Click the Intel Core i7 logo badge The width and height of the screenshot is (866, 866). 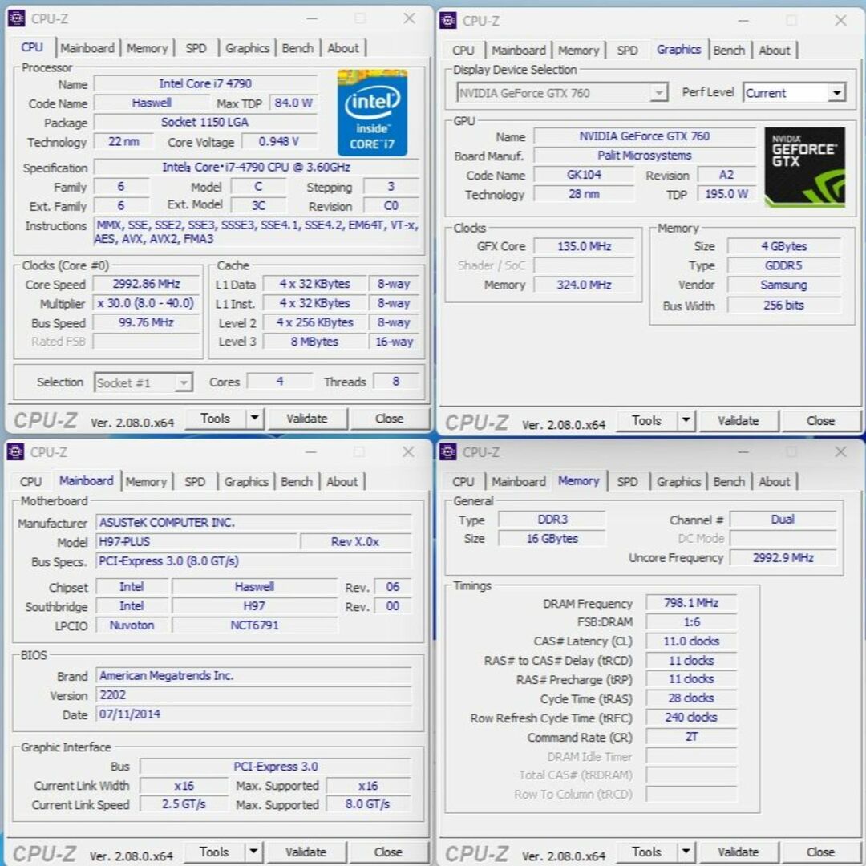372,113
